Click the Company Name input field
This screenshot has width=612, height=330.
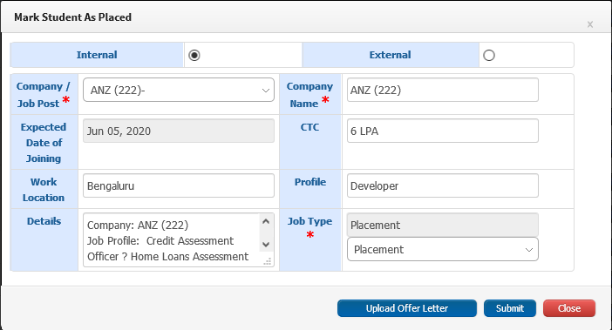tap(443, 90)
